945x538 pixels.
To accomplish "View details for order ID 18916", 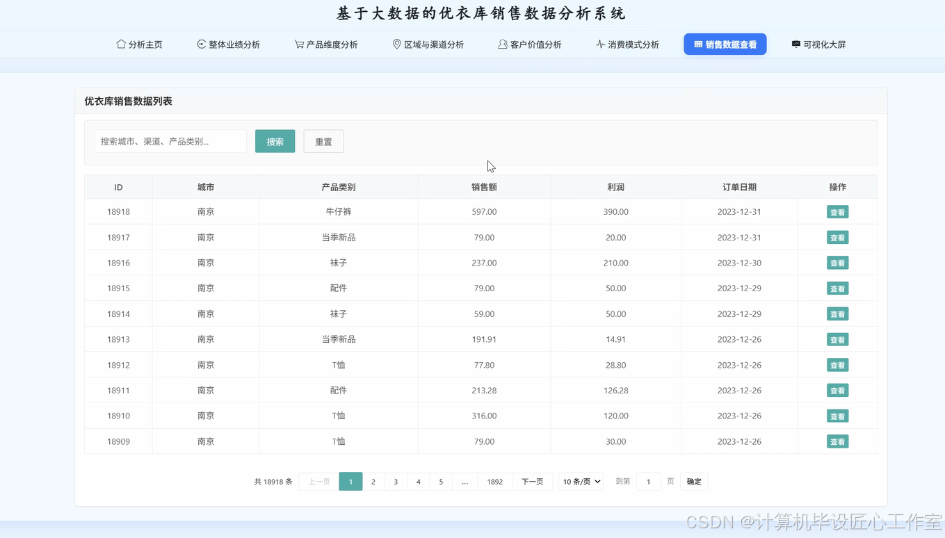I will pyautogui.click(x=837, y=263).
